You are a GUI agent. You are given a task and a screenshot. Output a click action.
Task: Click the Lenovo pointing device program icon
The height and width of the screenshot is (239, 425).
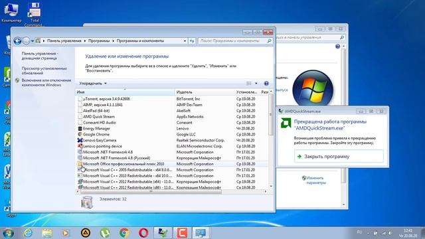80,146
